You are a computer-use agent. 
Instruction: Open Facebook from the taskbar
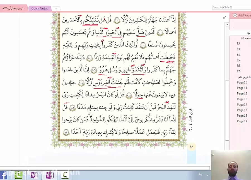[4, 176]
